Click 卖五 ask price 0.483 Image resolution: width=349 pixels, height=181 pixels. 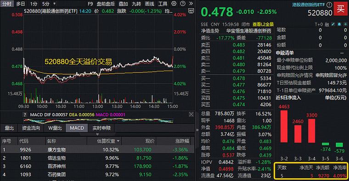tap(239, 45)
